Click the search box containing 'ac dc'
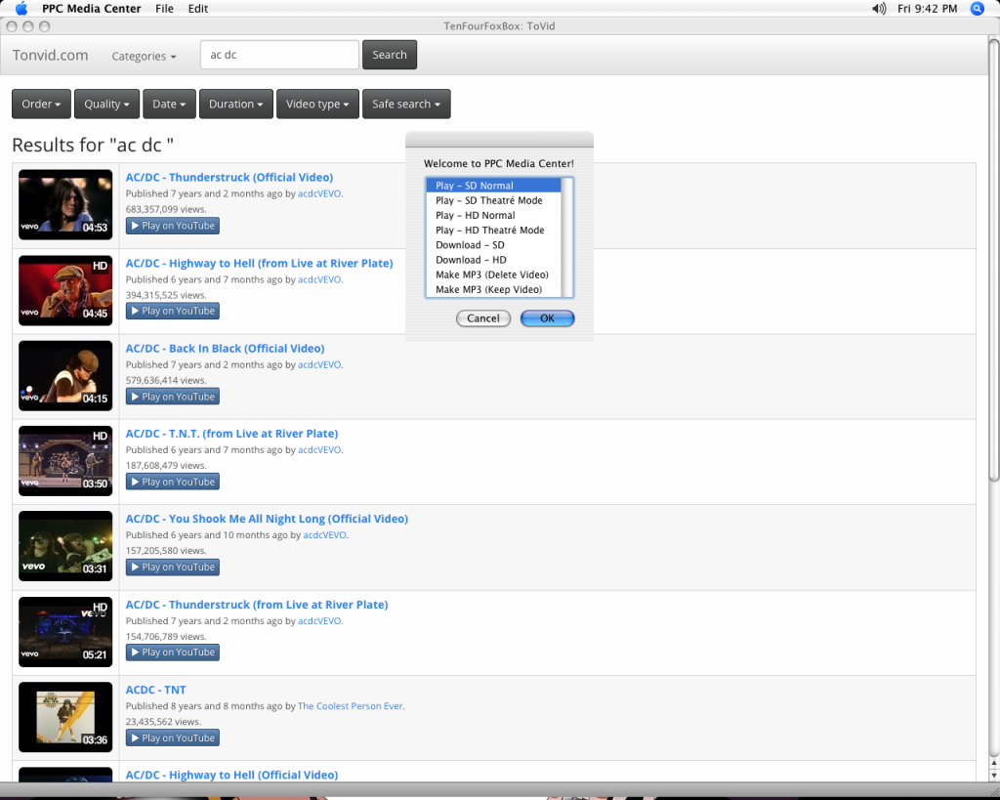The image size is (1000, 800). pos(279,55)
